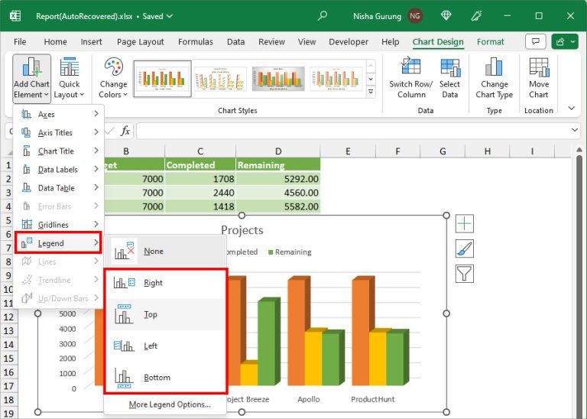Click the Insert Function fx button

(125, 131)
